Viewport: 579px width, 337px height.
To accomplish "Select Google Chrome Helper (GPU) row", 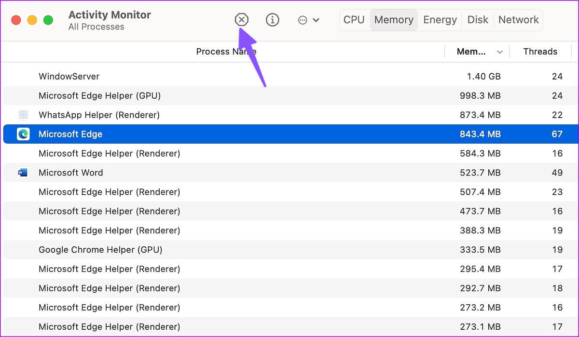I will coord(289,250).
